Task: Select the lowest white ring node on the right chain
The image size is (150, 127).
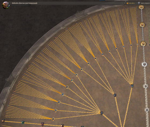Action: (147, 110)
